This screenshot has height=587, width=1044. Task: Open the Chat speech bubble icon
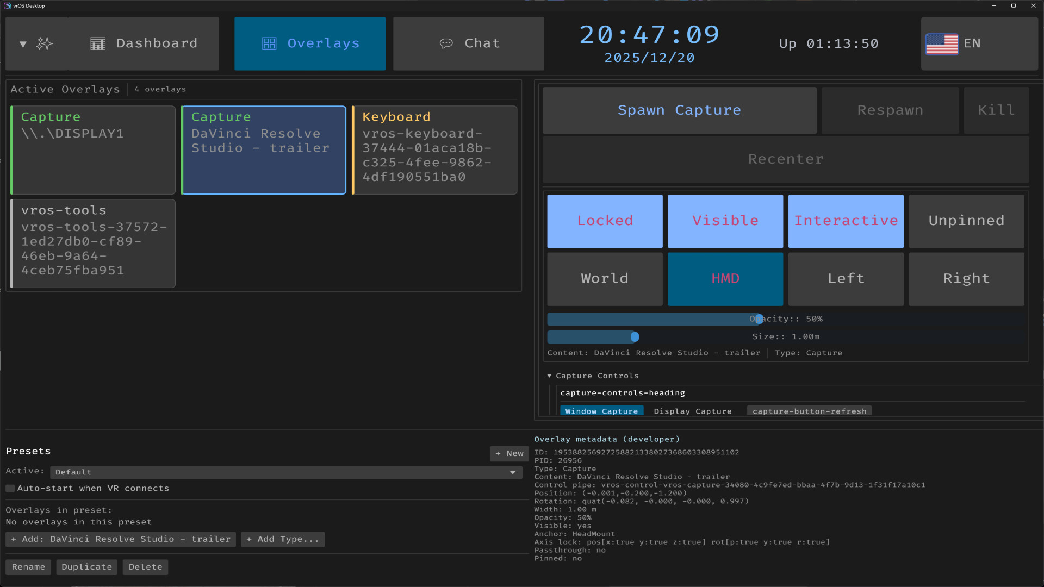pyautogui.click(x=447, y=43)
